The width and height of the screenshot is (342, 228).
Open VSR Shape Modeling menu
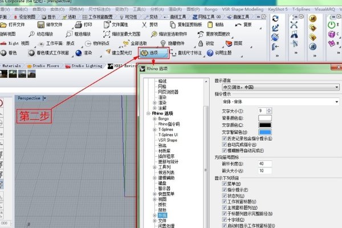(x=243, y=9)
